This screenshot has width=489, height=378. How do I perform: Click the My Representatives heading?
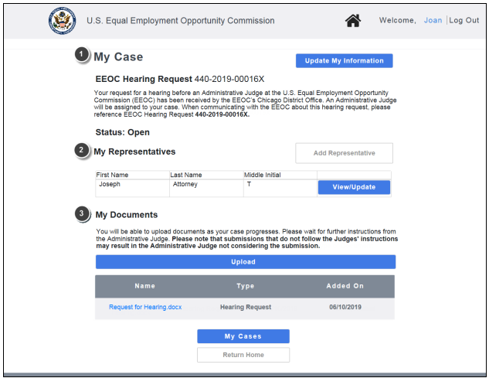[x=134, y=152]
